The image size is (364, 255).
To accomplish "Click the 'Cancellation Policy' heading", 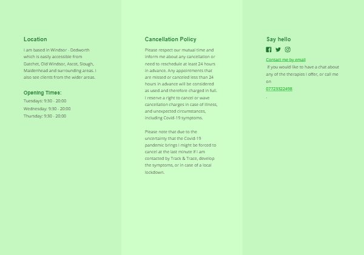I will point(170,39).
